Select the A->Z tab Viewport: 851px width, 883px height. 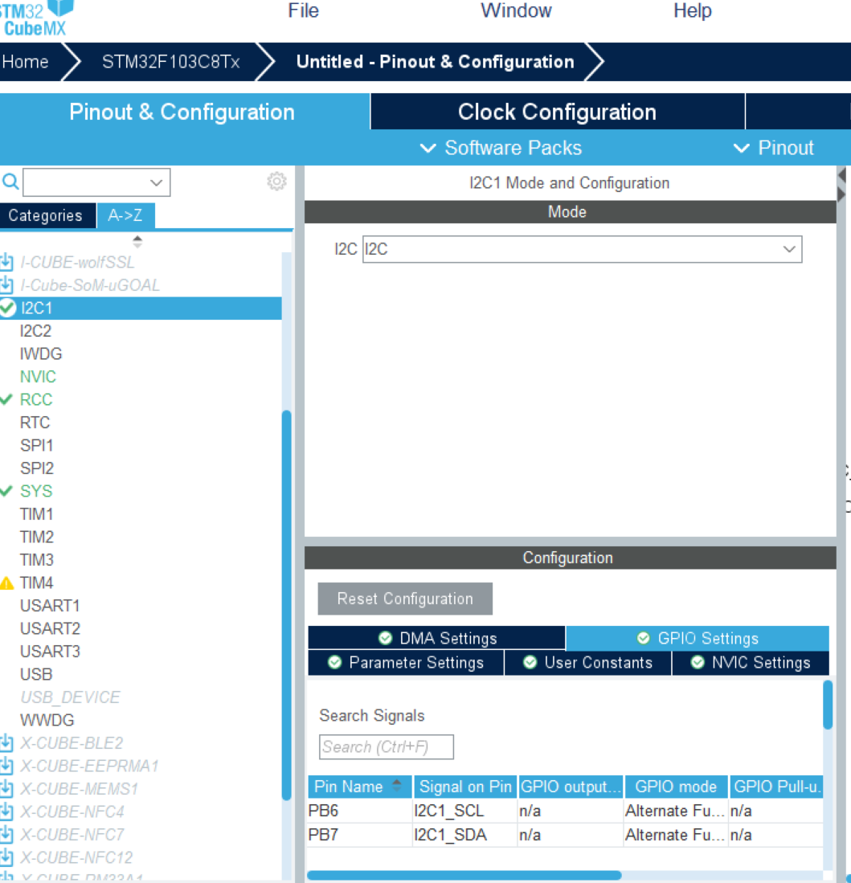125,215
